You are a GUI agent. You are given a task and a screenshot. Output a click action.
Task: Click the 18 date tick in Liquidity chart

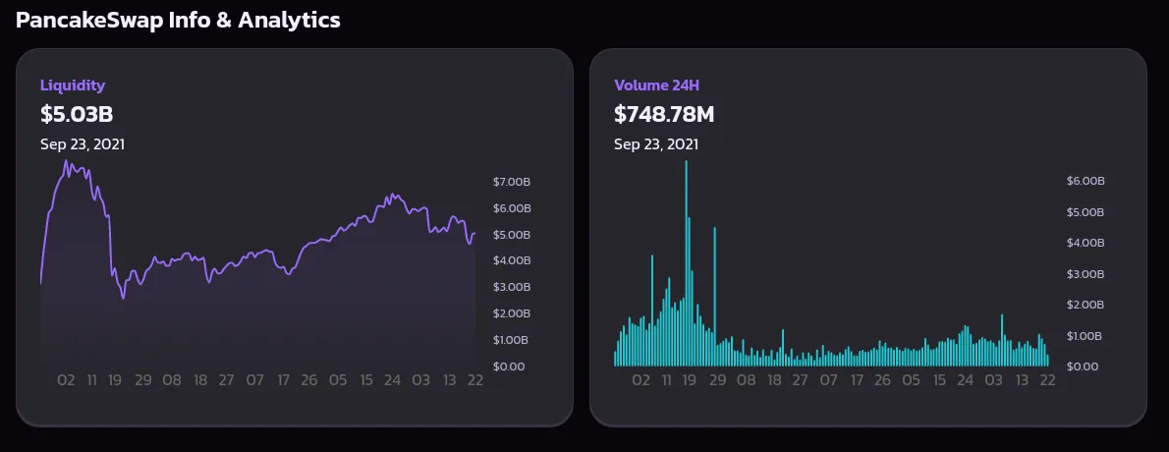(x=199, y=379)
